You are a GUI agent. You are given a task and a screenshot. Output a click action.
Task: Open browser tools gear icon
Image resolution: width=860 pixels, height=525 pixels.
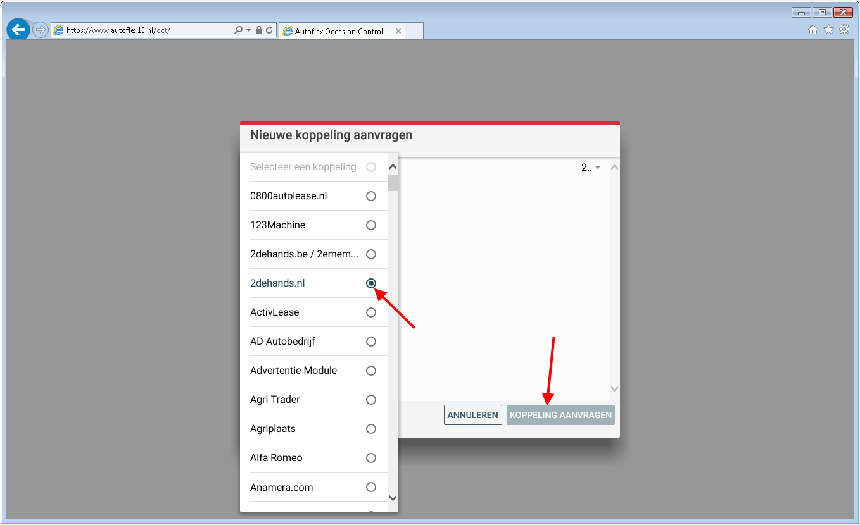point(844,30)
